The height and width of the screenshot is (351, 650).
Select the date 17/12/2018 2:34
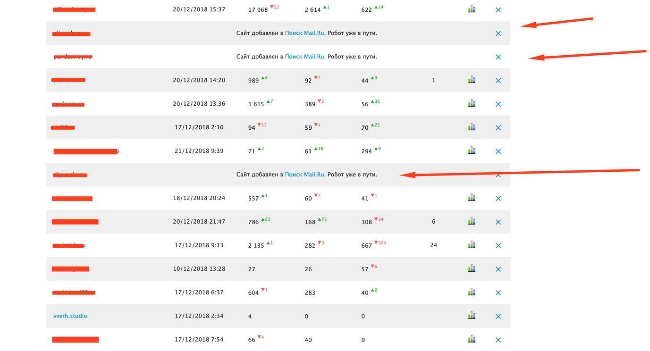(x=199, y=316)
